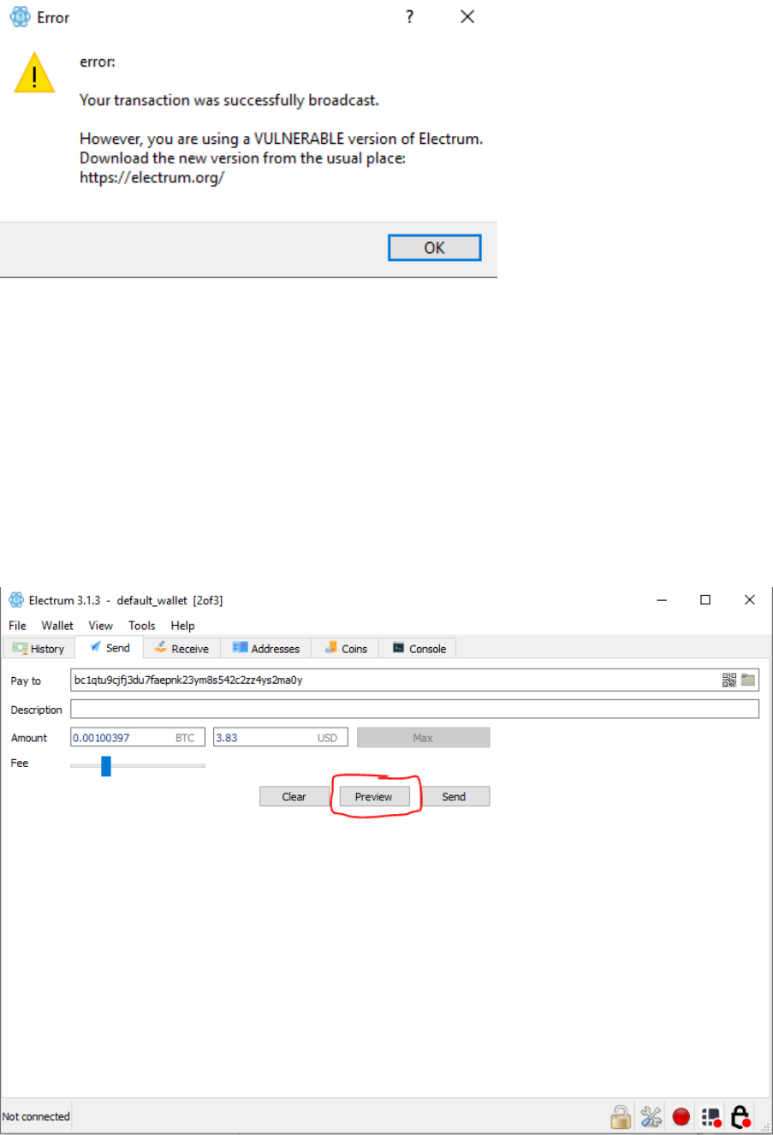773x1135 pixels.
Task: Click the blue handle of the Fee slider
Action: tap(106, 765)
